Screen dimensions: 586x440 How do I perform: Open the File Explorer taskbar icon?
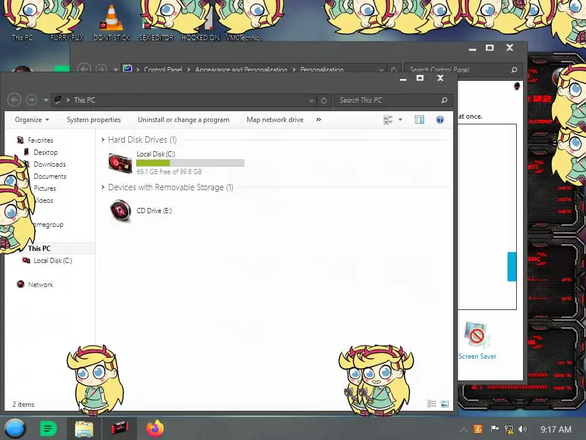coord(84,429)
